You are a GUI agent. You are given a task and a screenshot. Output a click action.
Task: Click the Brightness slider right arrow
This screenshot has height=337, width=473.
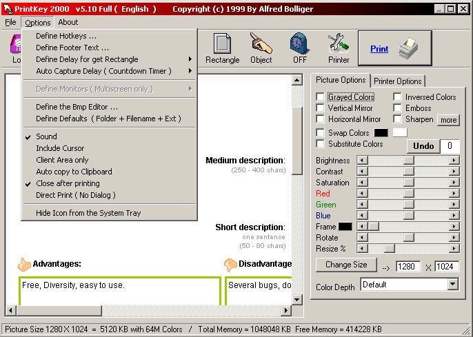coord(454,160)
